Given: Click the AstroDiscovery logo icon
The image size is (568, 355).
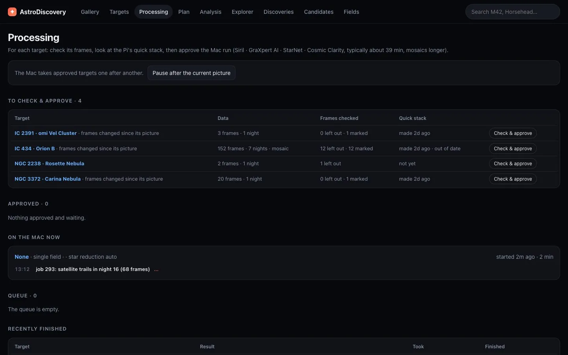Looking at the screenshot, I should (x=12, y=12).
